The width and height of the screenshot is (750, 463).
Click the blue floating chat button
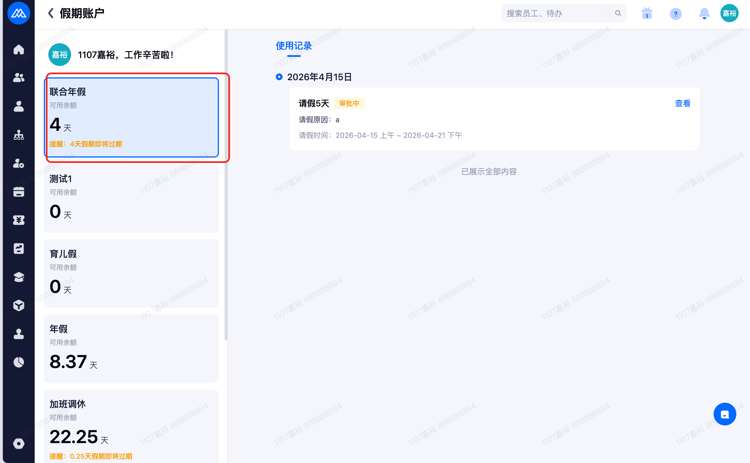(x=724, y=414)
